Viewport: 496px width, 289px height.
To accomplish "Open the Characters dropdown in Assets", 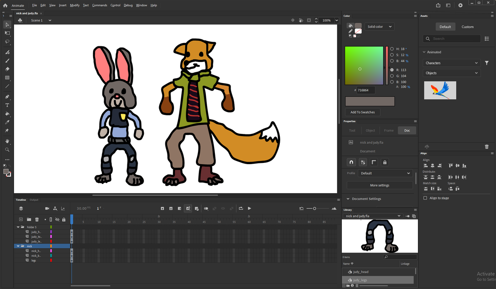I will pos(452,63).
